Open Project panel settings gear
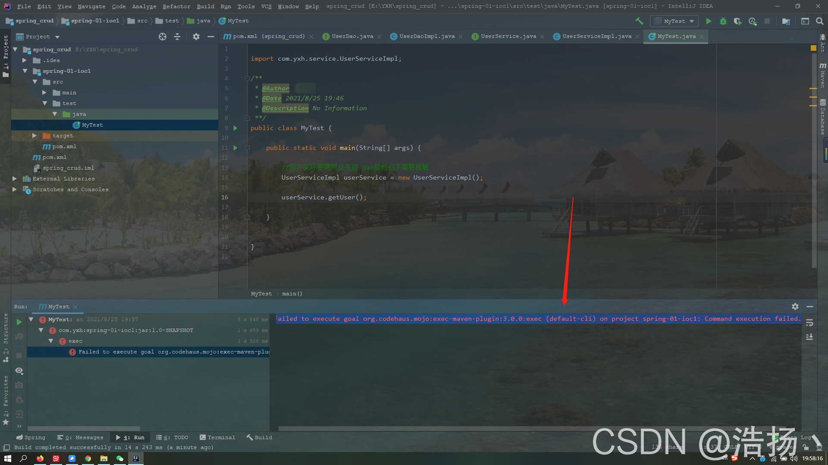This screenshot has width=828, height=465. 196,37
